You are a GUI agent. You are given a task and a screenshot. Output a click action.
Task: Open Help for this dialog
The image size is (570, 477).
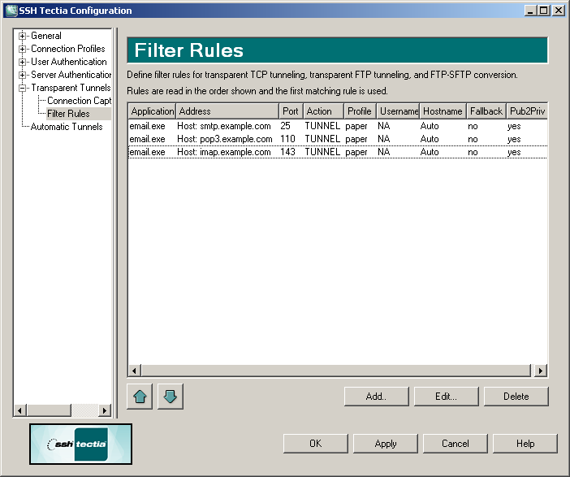pyautogui.click(x=525, y=444)
